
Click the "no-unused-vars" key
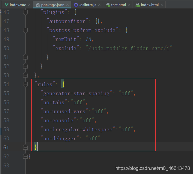(64, 111)
